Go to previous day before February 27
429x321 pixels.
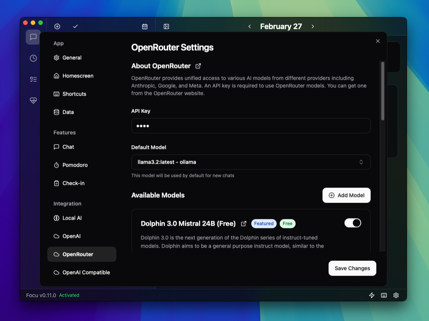tap(249, 26)
